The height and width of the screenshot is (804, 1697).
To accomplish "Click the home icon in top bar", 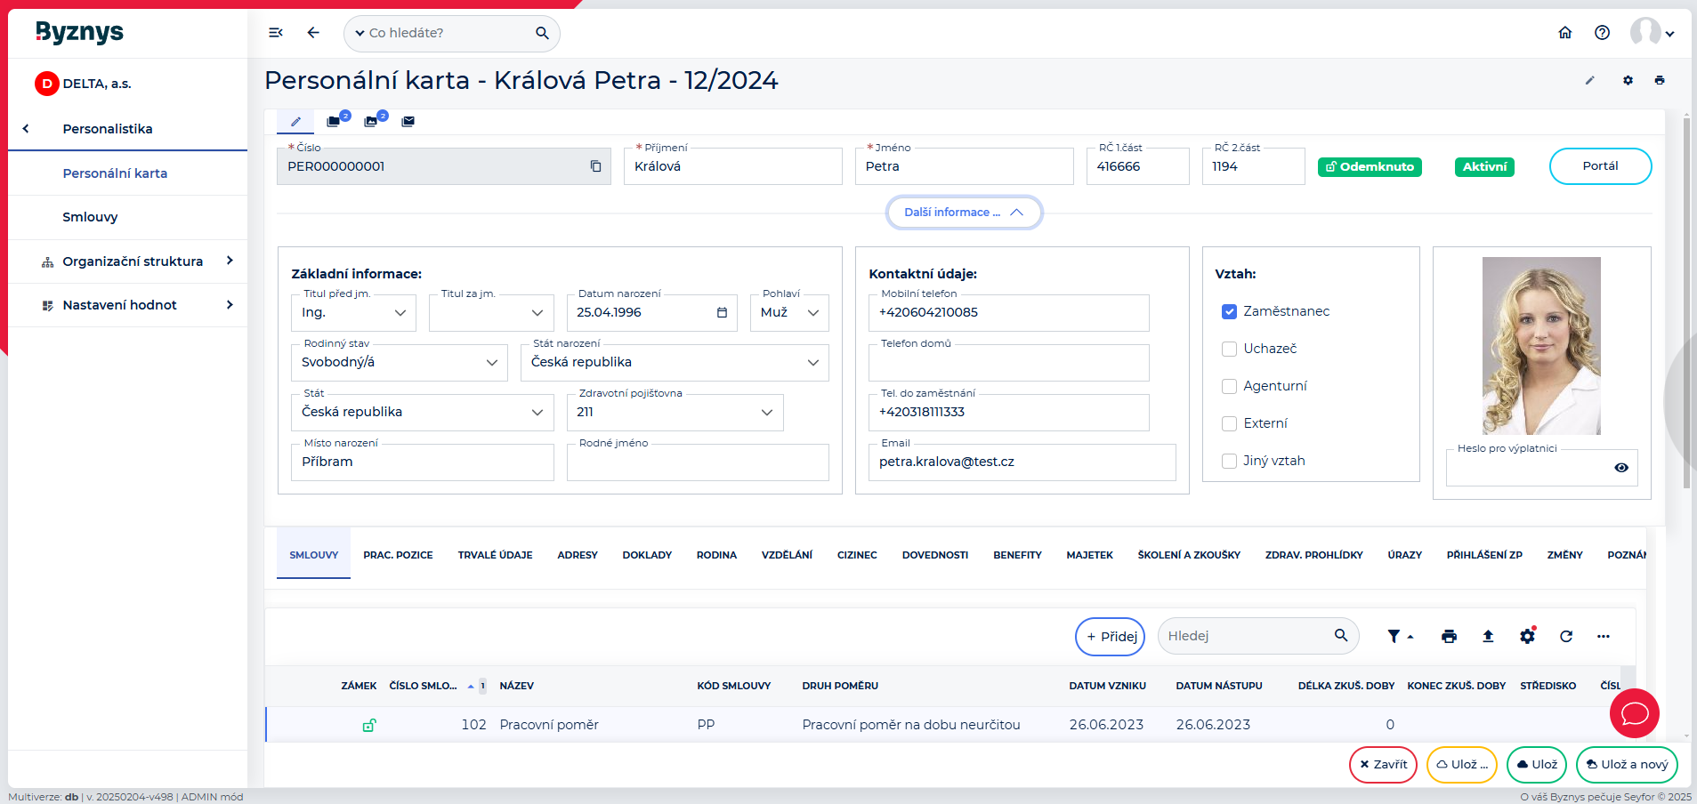I will [x=1565, y=33].
